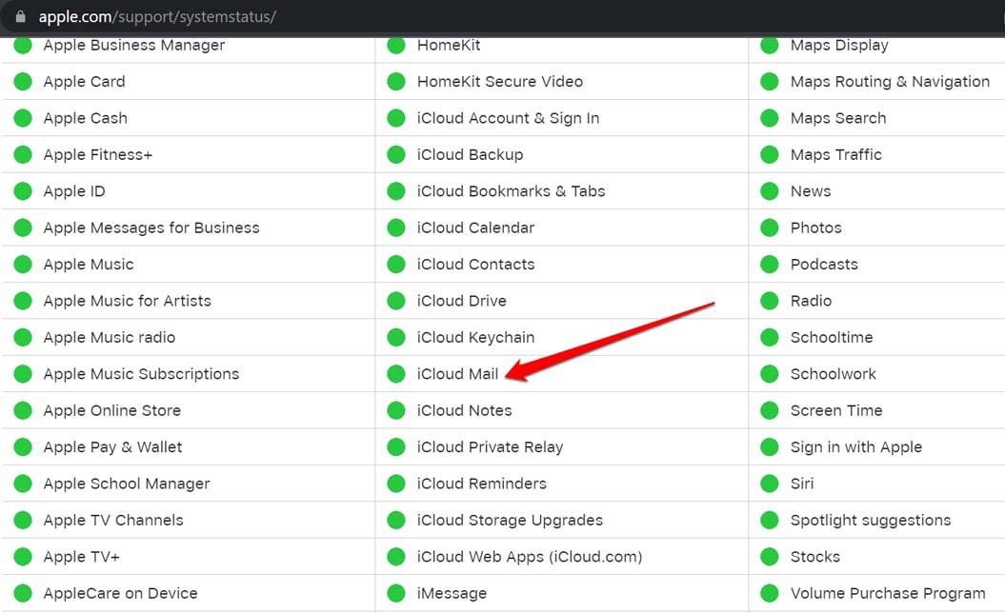Select the AppleCare on Device entry
The width and height of the screenshot is (1005, 613).
tap(120, 593)
